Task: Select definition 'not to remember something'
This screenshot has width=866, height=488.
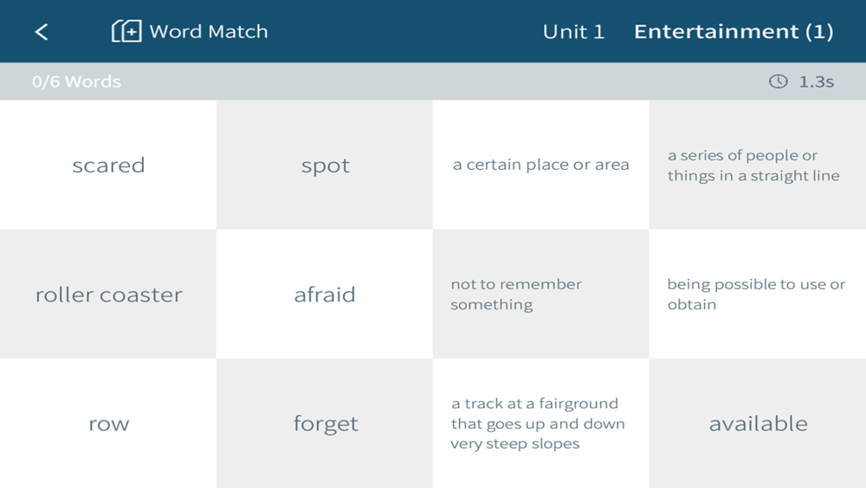Action: (x=541, y=294)
